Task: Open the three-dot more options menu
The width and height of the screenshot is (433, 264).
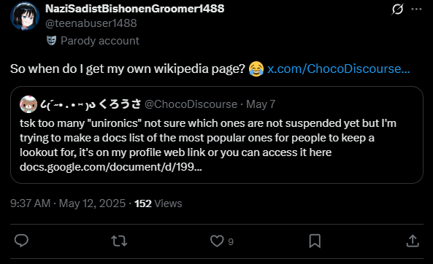Action: (416, 9)
